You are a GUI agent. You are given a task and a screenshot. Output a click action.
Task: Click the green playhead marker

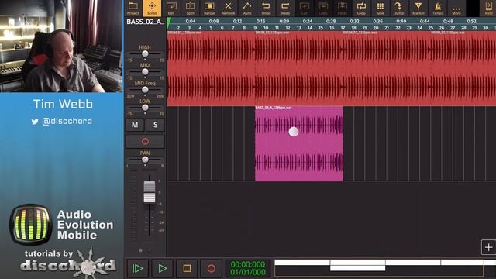(169, 22)
